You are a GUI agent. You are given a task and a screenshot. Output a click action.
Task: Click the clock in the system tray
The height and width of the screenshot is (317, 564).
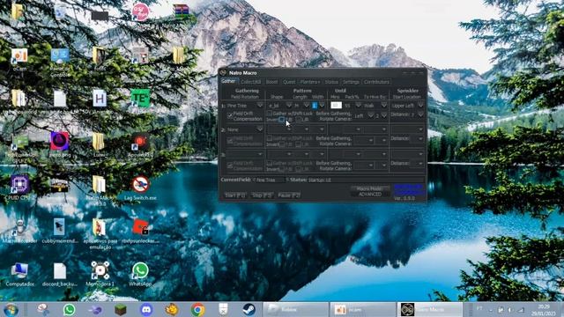(x=544, y=310)
